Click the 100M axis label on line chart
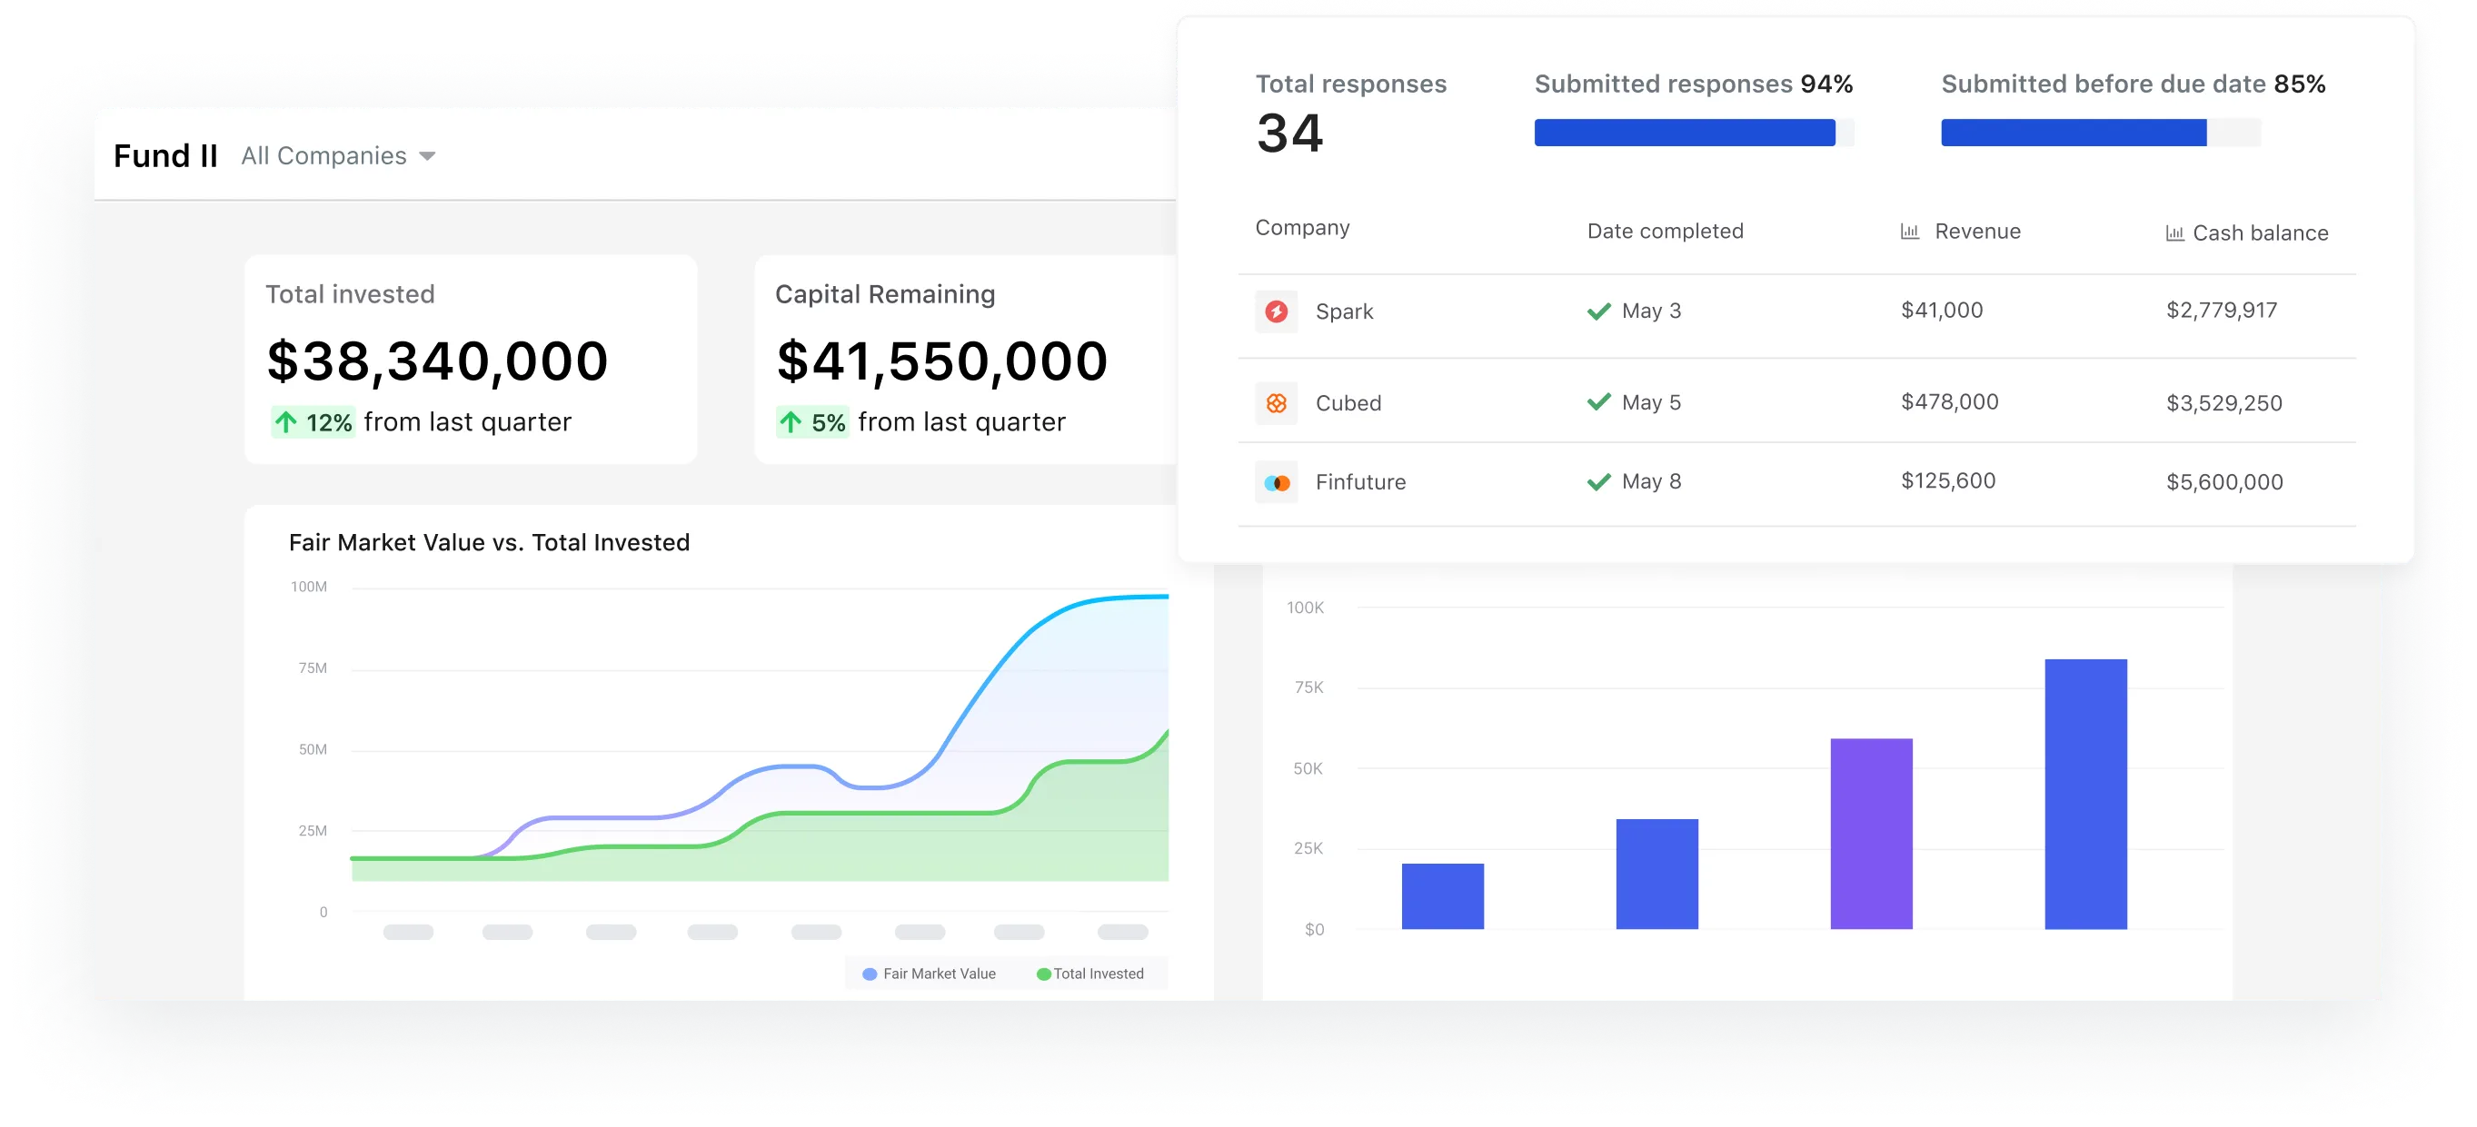Screen dimensions: 2477x1127 (x=309, y=587)
